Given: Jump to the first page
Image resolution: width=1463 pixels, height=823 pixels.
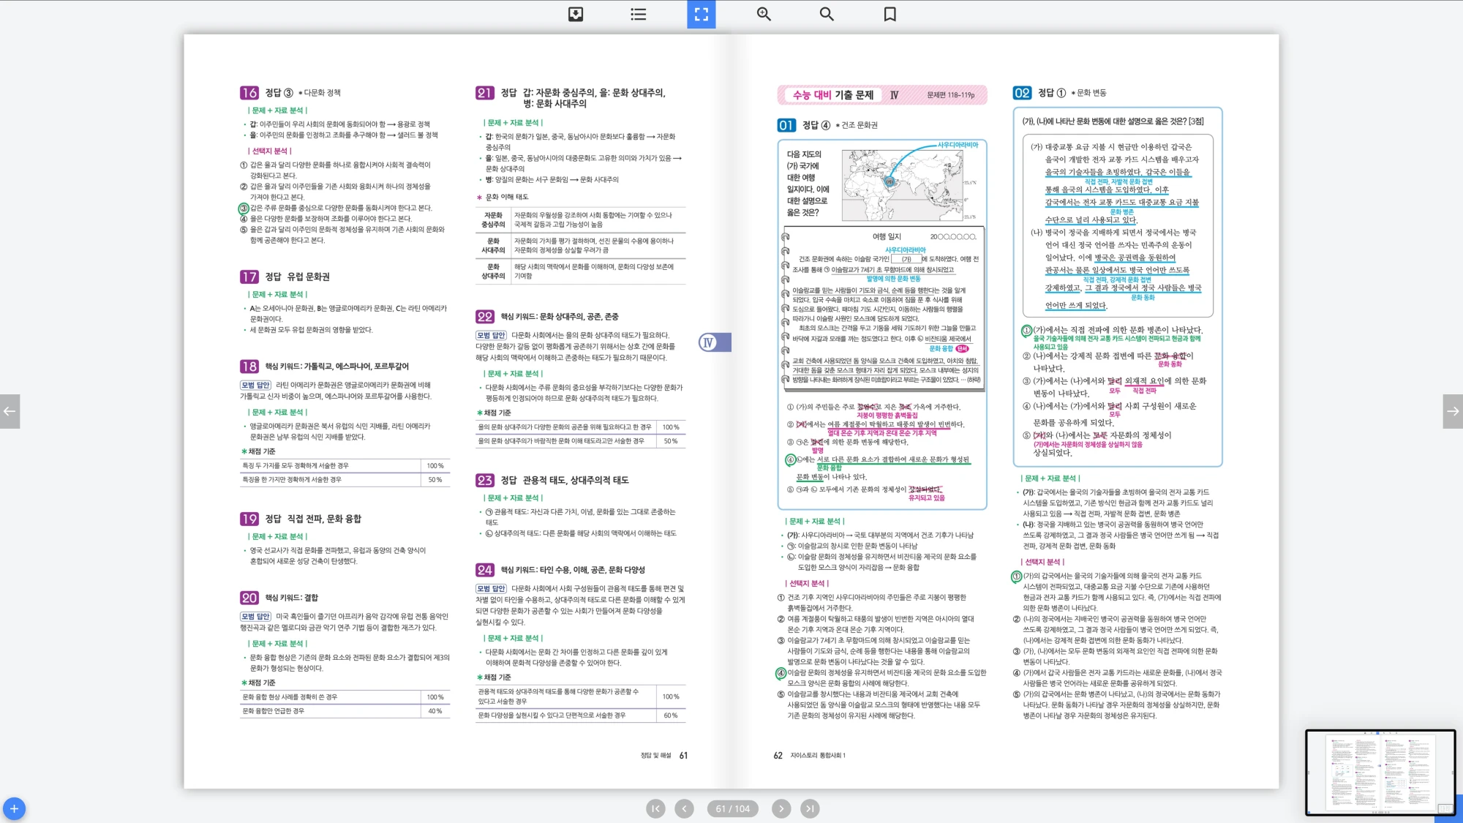Looking at the screenshot, I should pos(655,808).
